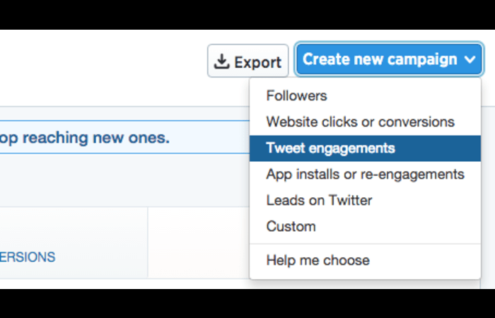Image resolution: width=495 pixels, height=318 pixels.
Task: Click the Create new campaign button text
Action: (x=380, y=59)
